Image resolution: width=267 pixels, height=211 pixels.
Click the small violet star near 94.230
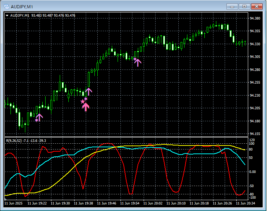(86, 99)
